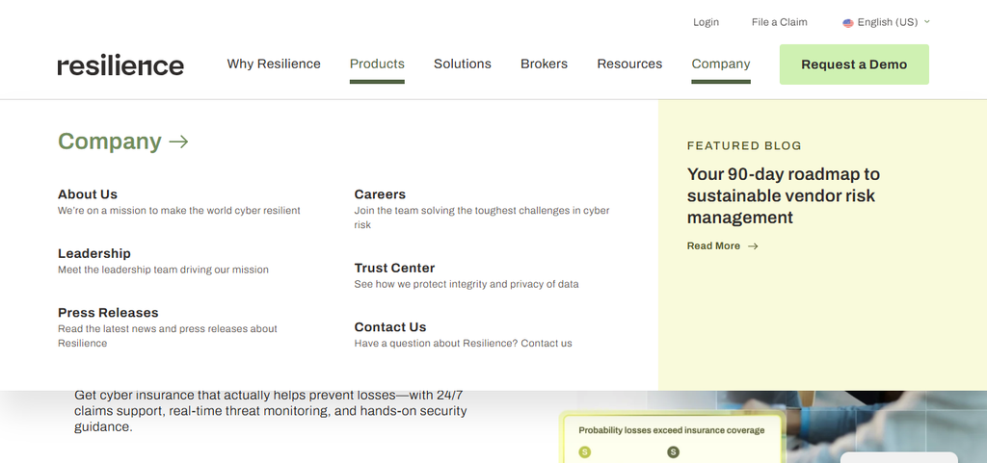Image resolution: width=987 pixels, height=463 pixels.
Task: Click Read More for featured blog
Action: 713,246
